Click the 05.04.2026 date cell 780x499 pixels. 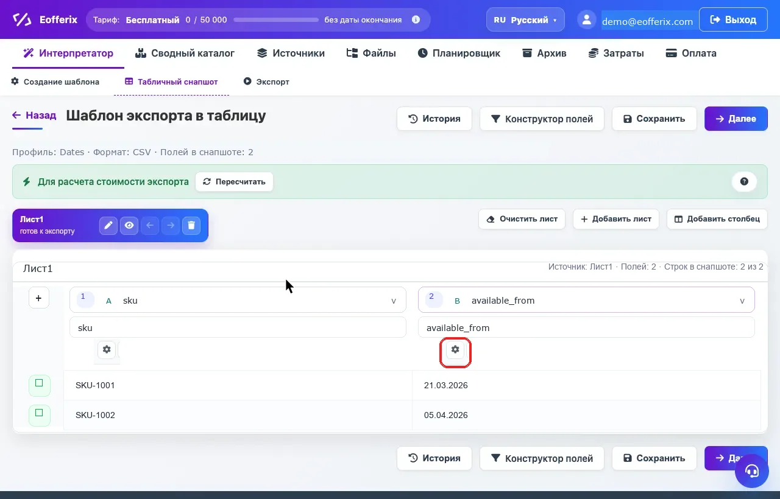(x=586, y=415)
